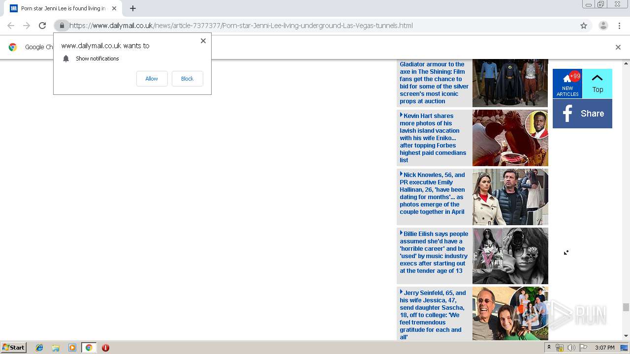Open the Chrome profile avatar icon

click(603, 26)
